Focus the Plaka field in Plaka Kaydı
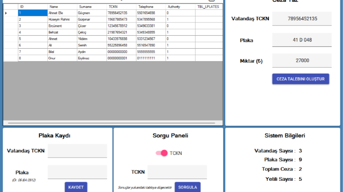The image size is (343, 192). click(77, 172)
